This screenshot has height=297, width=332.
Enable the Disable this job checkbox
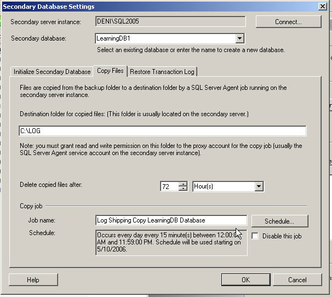[x=256, y=236]
